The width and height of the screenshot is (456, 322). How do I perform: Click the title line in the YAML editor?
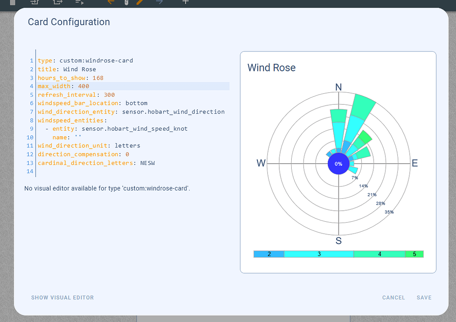point(66,69)
